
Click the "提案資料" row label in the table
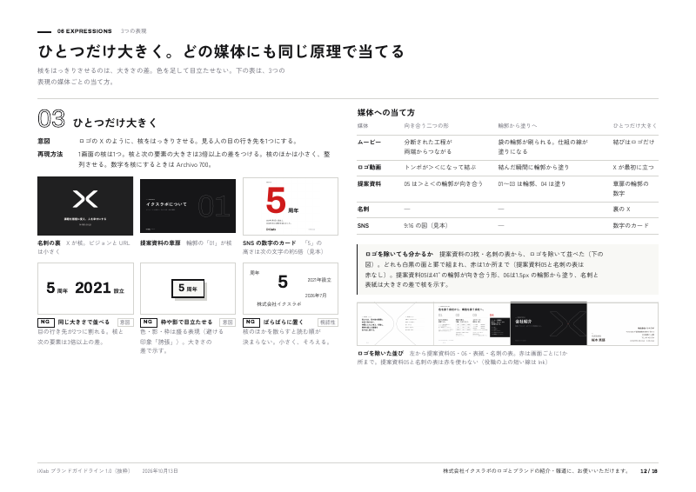[369, 184]
